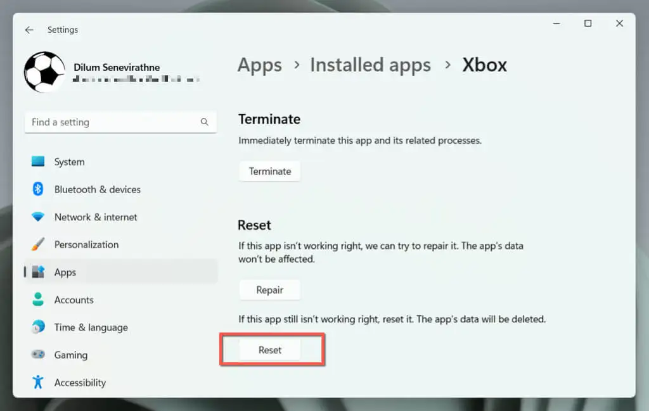Maximize the Settings window
649x411 pixels.
click(588, 23)
